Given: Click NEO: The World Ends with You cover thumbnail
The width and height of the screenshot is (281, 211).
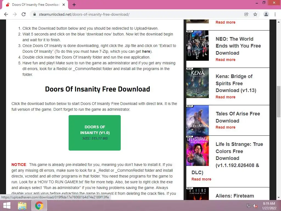Looking at the screenshot, I should coord(198,46).
